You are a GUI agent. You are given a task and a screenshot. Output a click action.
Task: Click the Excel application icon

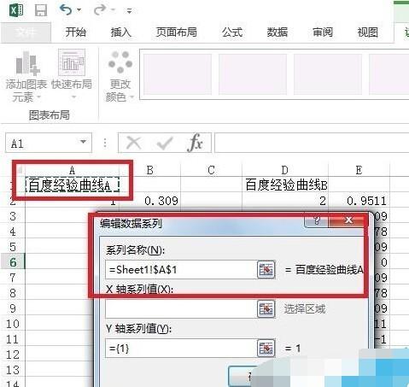click(x=16, y=10)
